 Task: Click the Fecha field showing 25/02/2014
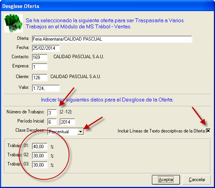(46, 48)
